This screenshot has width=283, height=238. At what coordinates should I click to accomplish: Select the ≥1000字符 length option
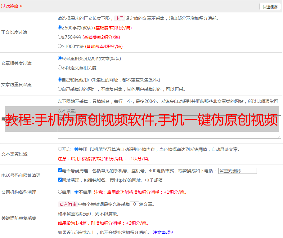click(x=60, y=46)
